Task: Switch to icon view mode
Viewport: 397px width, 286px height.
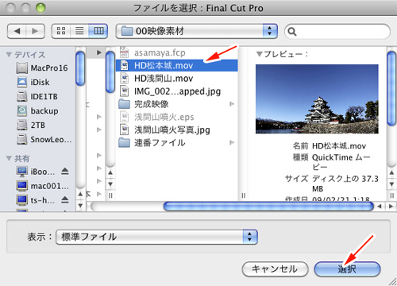Action: pyautogui.click(x=61, y=31)
